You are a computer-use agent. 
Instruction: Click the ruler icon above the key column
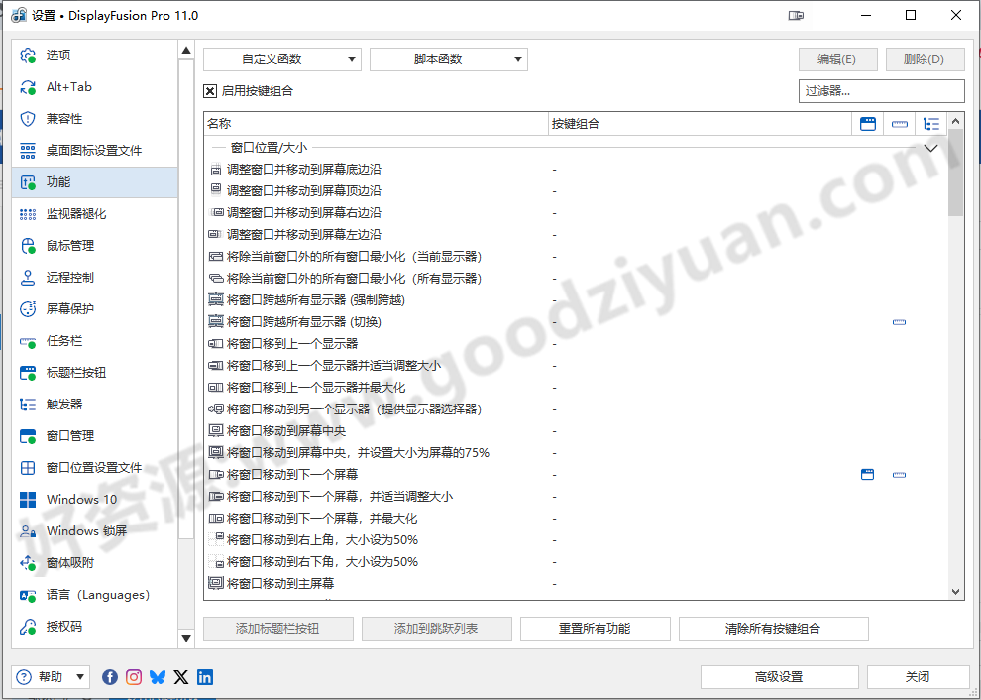coord(899,123)
